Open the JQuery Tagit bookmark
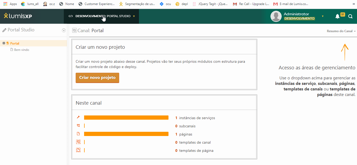Viewport: 357px width, 165px height. pos(210,4)
